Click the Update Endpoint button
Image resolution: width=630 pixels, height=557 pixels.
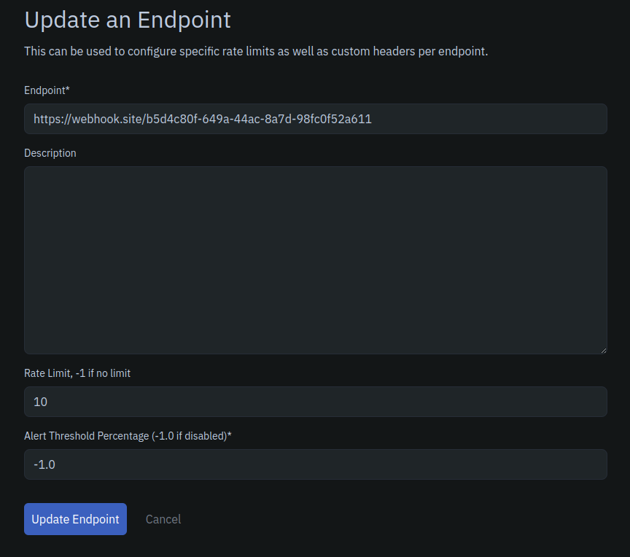(x=75, y=518)
